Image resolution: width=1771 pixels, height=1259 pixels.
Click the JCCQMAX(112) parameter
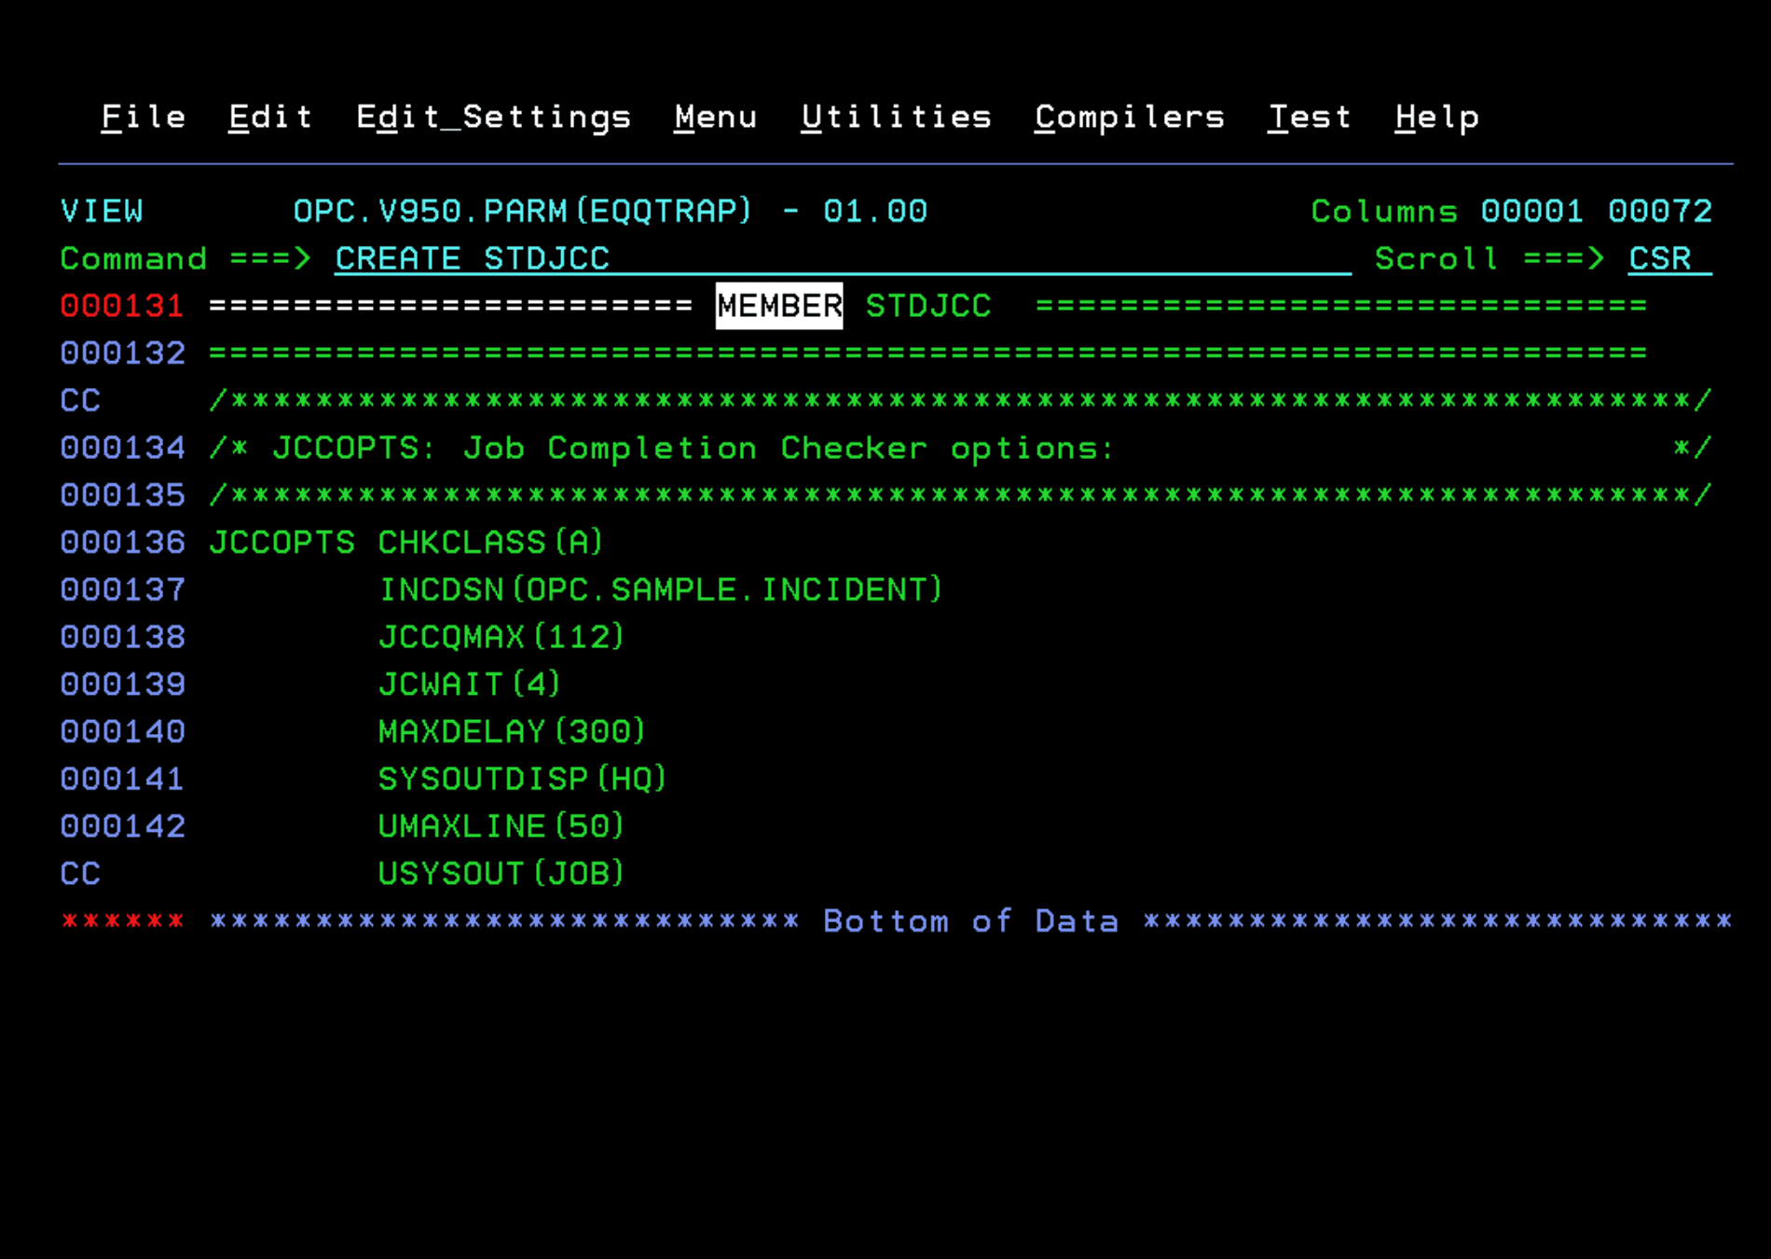(501, 637)
